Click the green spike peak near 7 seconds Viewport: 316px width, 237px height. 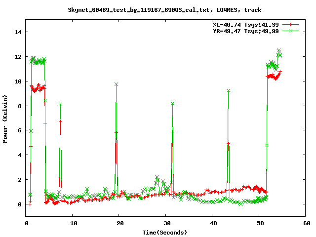point(60,104)
